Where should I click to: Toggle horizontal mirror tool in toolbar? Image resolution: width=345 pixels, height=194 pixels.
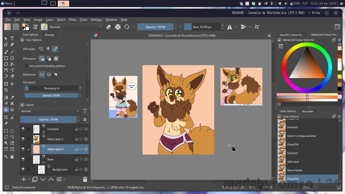(230, 27)
